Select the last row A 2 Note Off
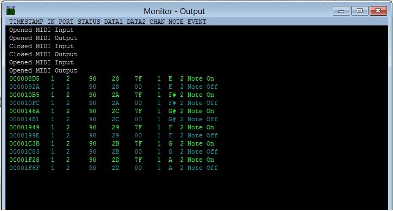Image resolution: width=393 pixels, height=211 pixels. [x=113, y=168]
